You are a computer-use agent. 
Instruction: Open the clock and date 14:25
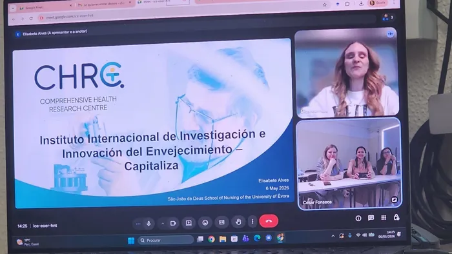[386, 235]
